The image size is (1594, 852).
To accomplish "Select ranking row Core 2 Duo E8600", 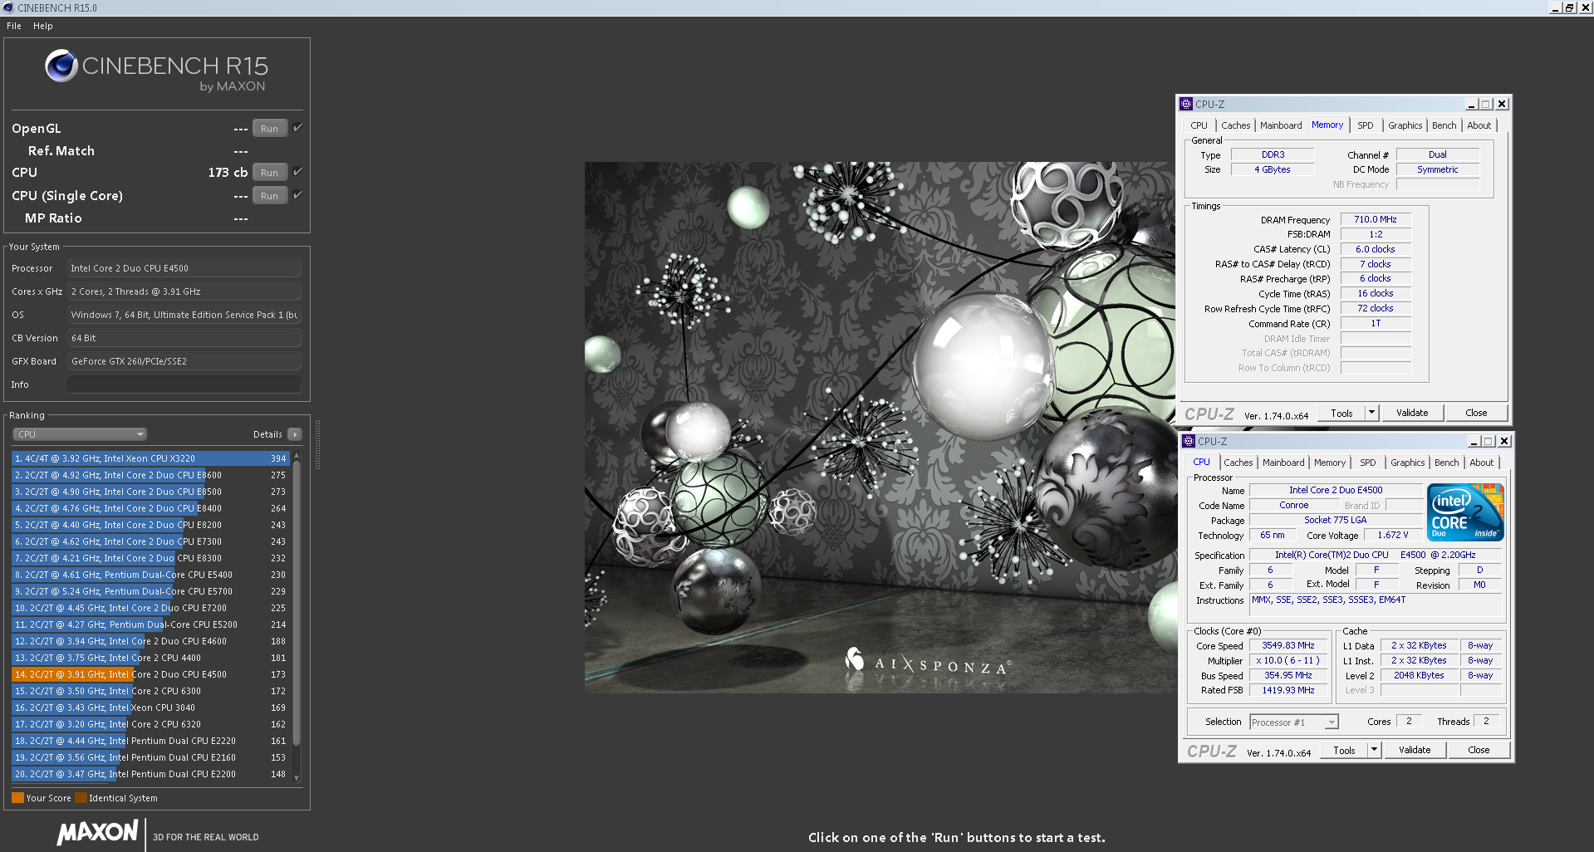I will tap(150, 475).
